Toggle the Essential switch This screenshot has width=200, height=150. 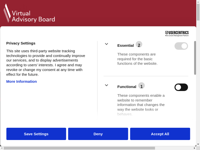click(x=181, y=46)
